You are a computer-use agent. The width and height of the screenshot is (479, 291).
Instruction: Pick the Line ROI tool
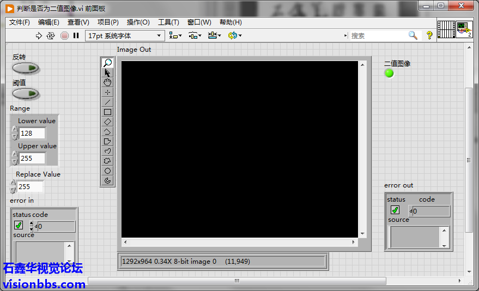[x=107, y=102]
